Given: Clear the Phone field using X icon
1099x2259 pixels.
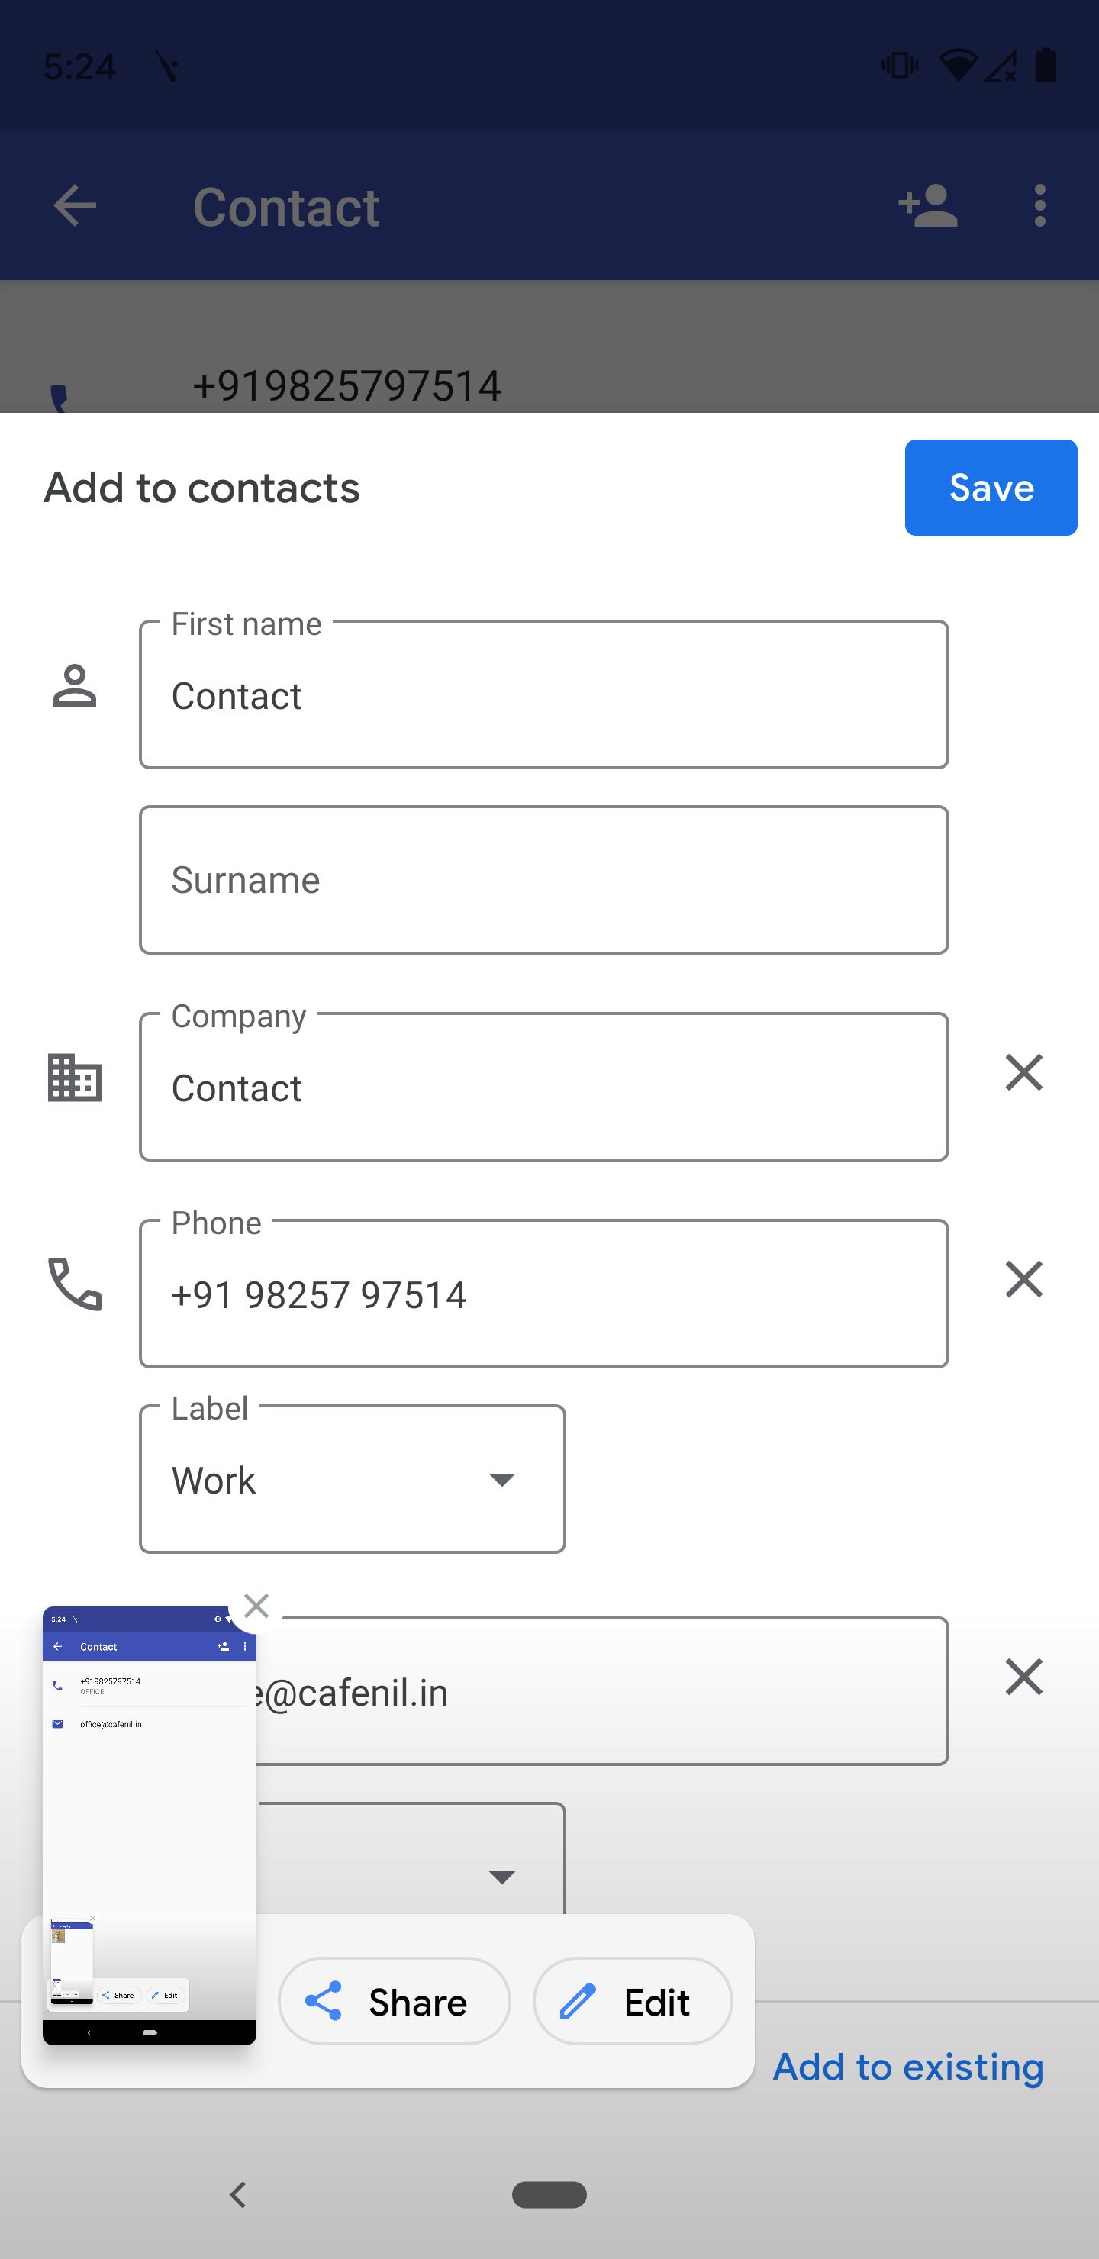Looking at the screenshot, I should point(1023,1279).
